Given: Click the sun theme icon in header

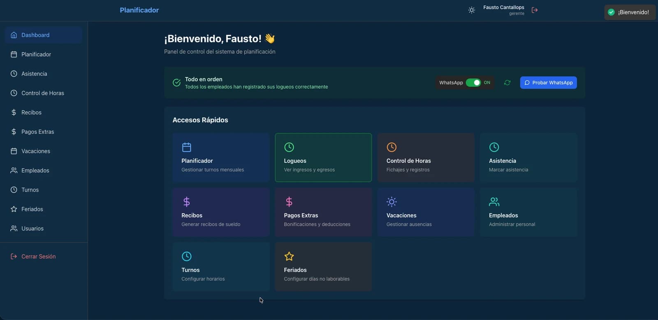Looking at the screenshot, I should coord(472,10).
